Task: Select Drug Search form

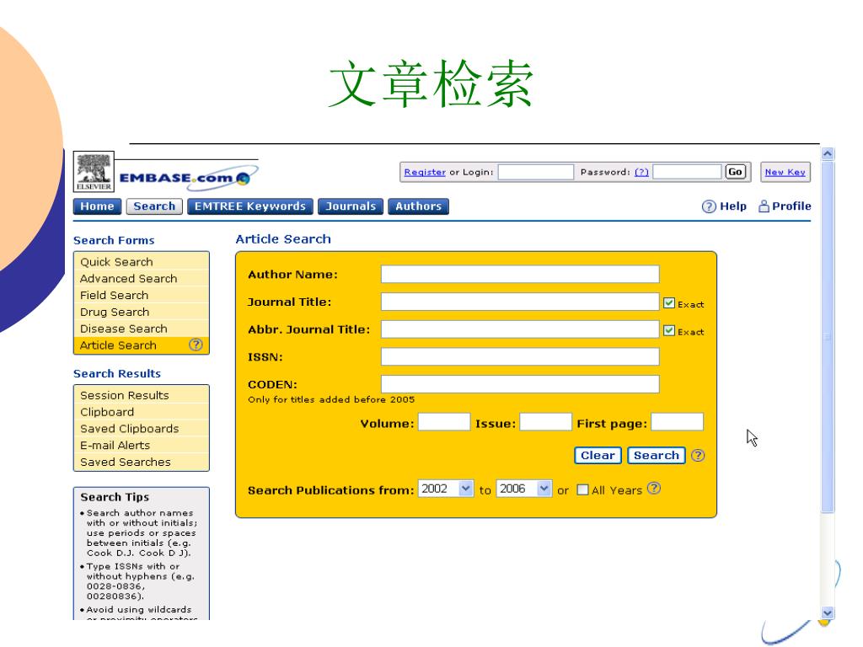Action: tap(141, 312)
